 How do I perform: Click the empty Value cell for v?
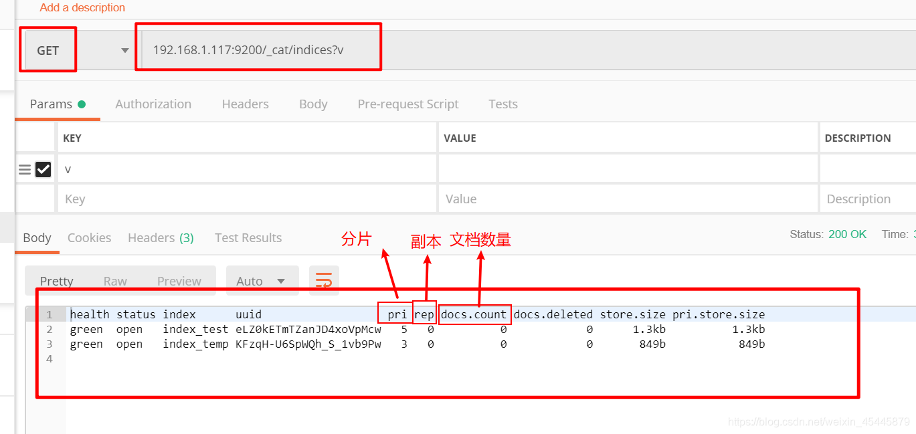(628, 170)
